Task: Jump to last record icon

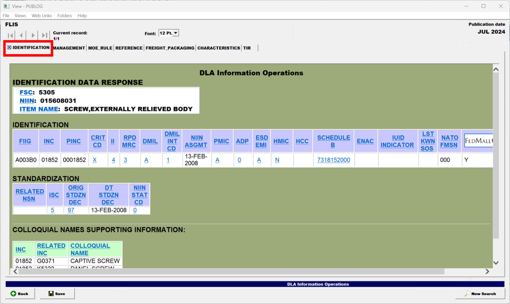Action: point(44,35)
